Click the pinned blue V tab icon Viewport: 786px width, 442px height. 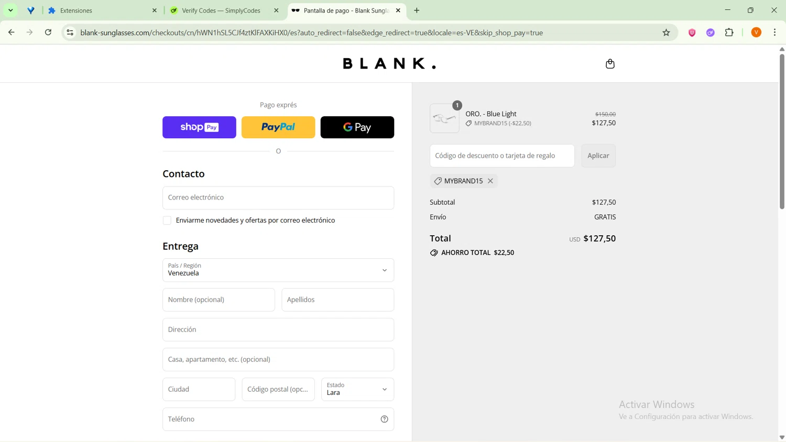tap(31, 10)
